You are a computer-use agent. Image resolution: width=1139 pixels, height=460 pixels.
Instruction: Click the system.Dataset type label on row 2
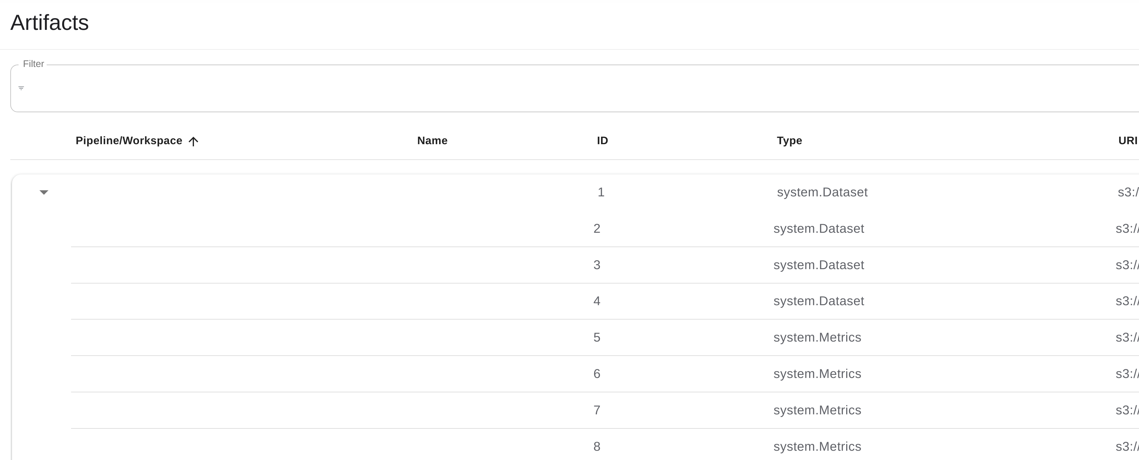(x=818, y=229)
